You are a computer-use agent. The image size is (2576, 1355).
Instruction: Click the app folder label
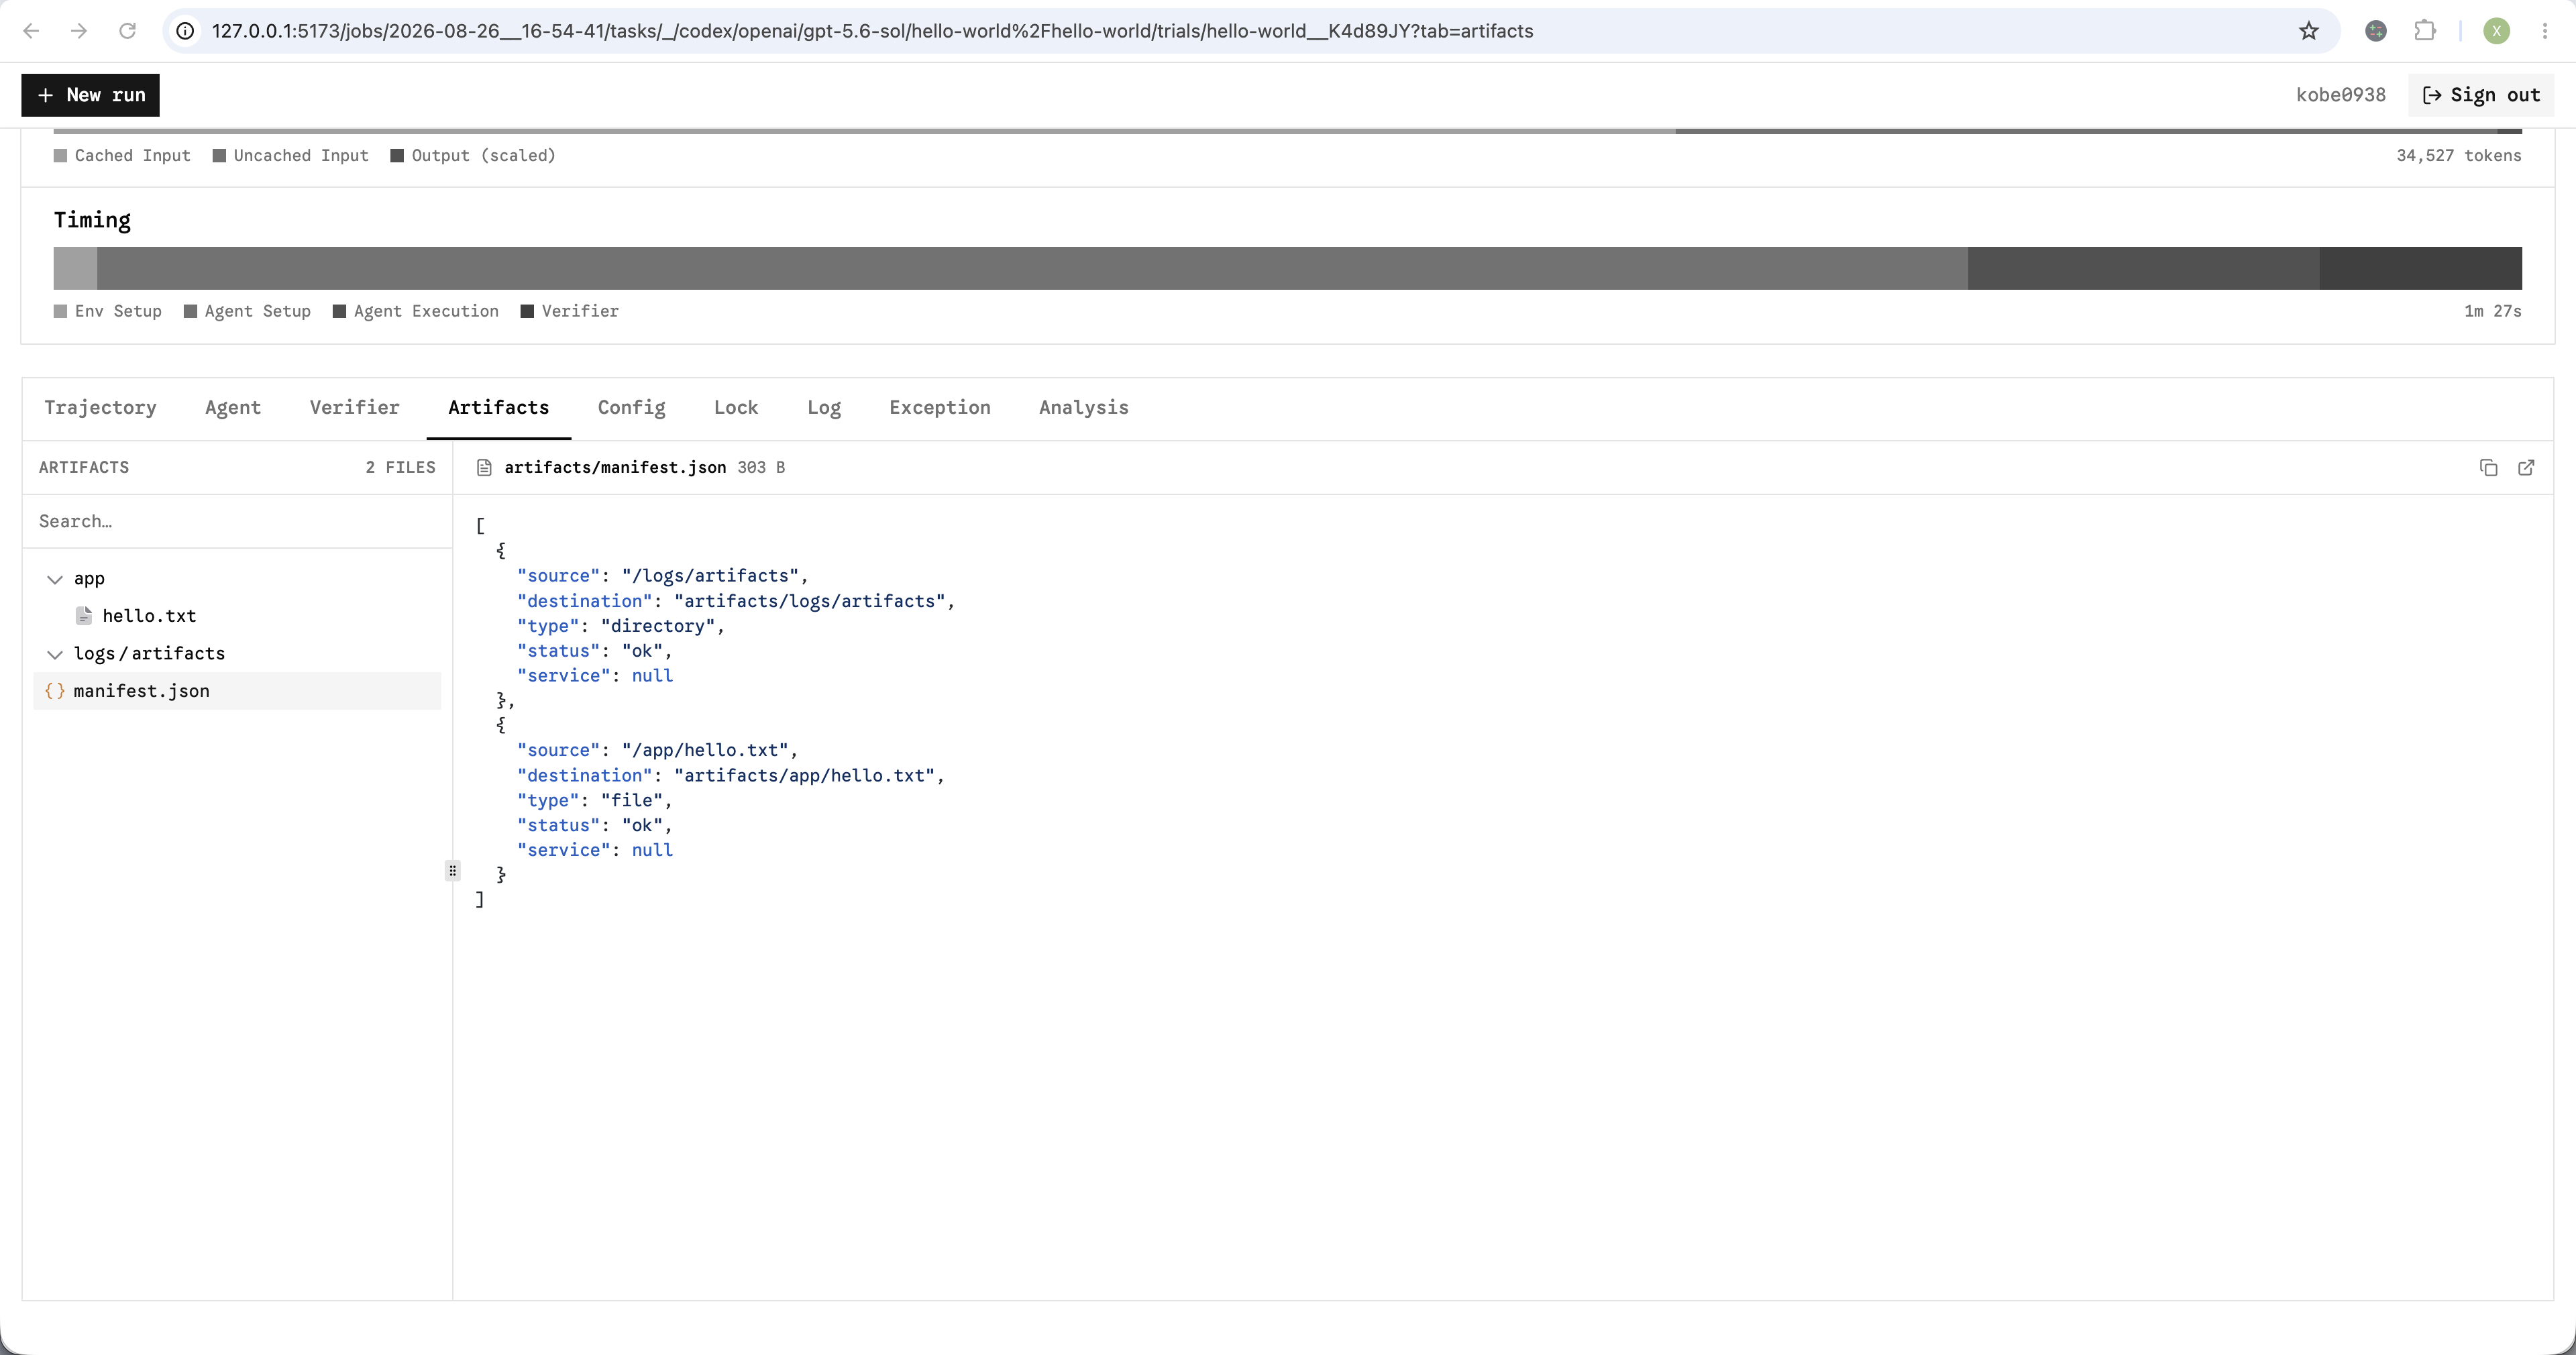click(x=89, y=579)
